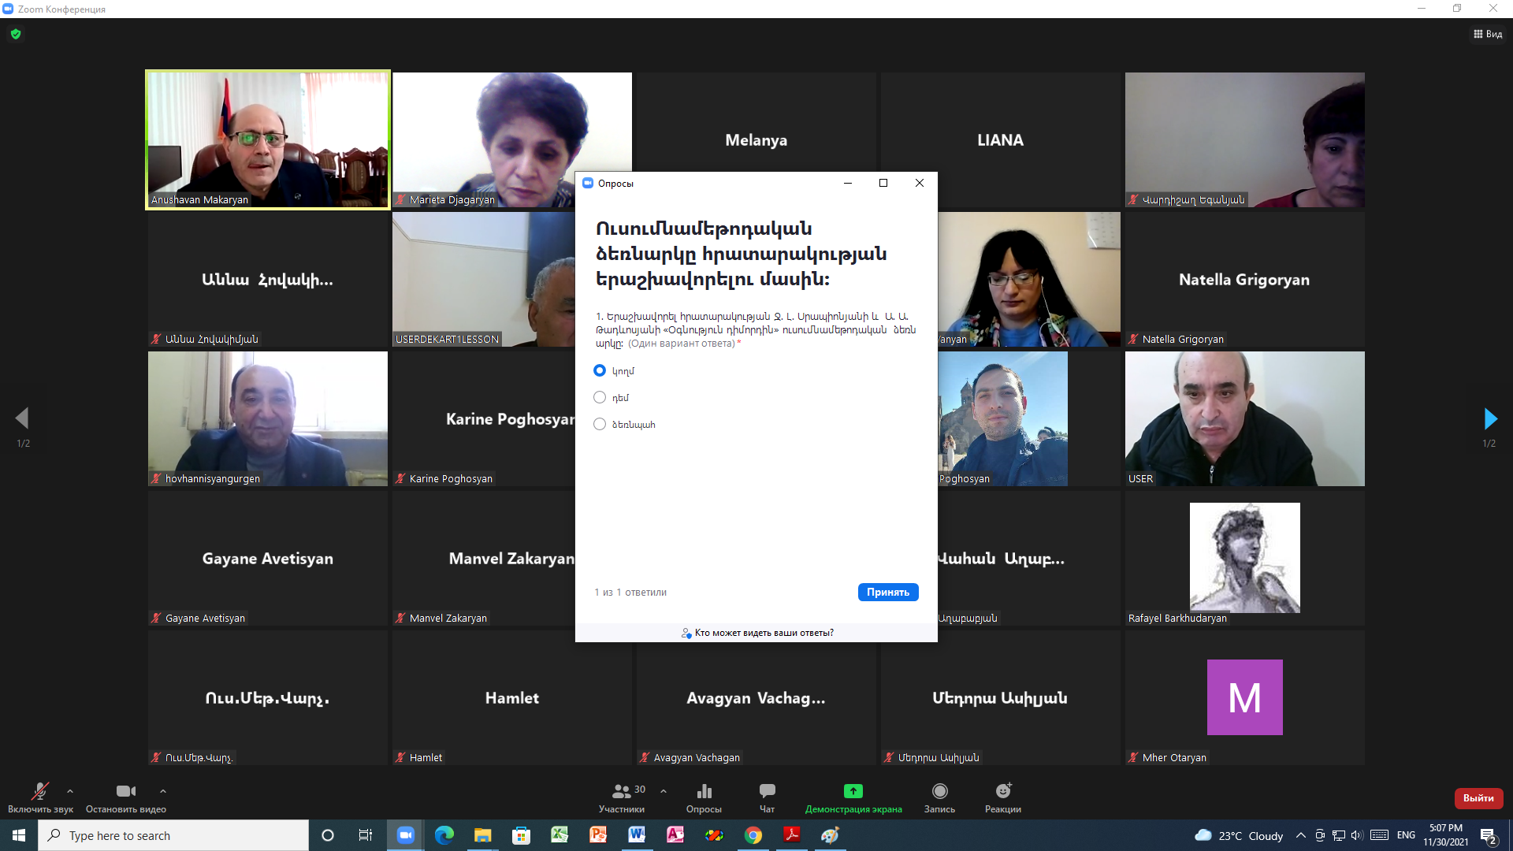
Task: Select Rafayel Barkhudaryan avatar tile
Action: pyautogui.click(x=1244, y=558)
